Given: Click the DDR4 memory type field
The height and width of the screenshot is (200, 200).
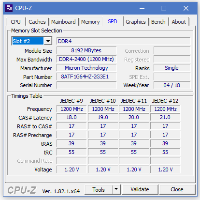Looking at the screenshot, I should click(123, 41).
